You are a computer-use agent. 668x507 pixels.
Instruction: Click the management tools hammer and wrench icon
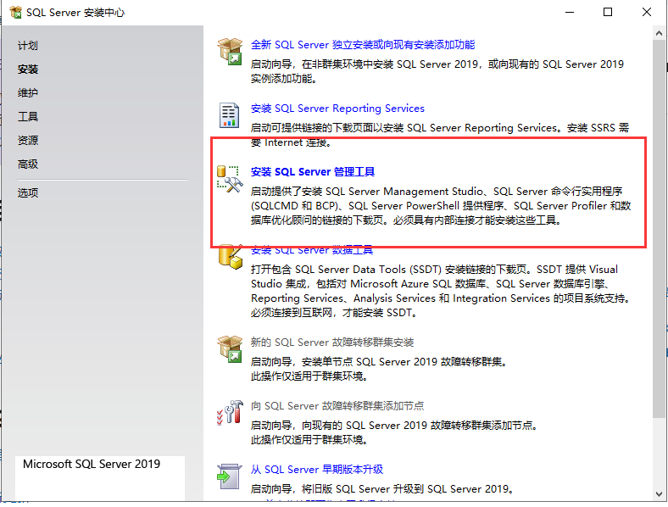point(230,179)
